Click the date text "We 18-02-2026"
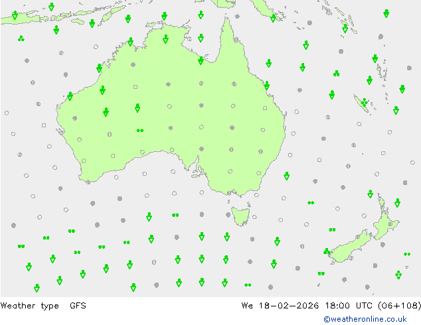This screenshot has height=325, width=421. pyautogui.click(x=280, y=306)
